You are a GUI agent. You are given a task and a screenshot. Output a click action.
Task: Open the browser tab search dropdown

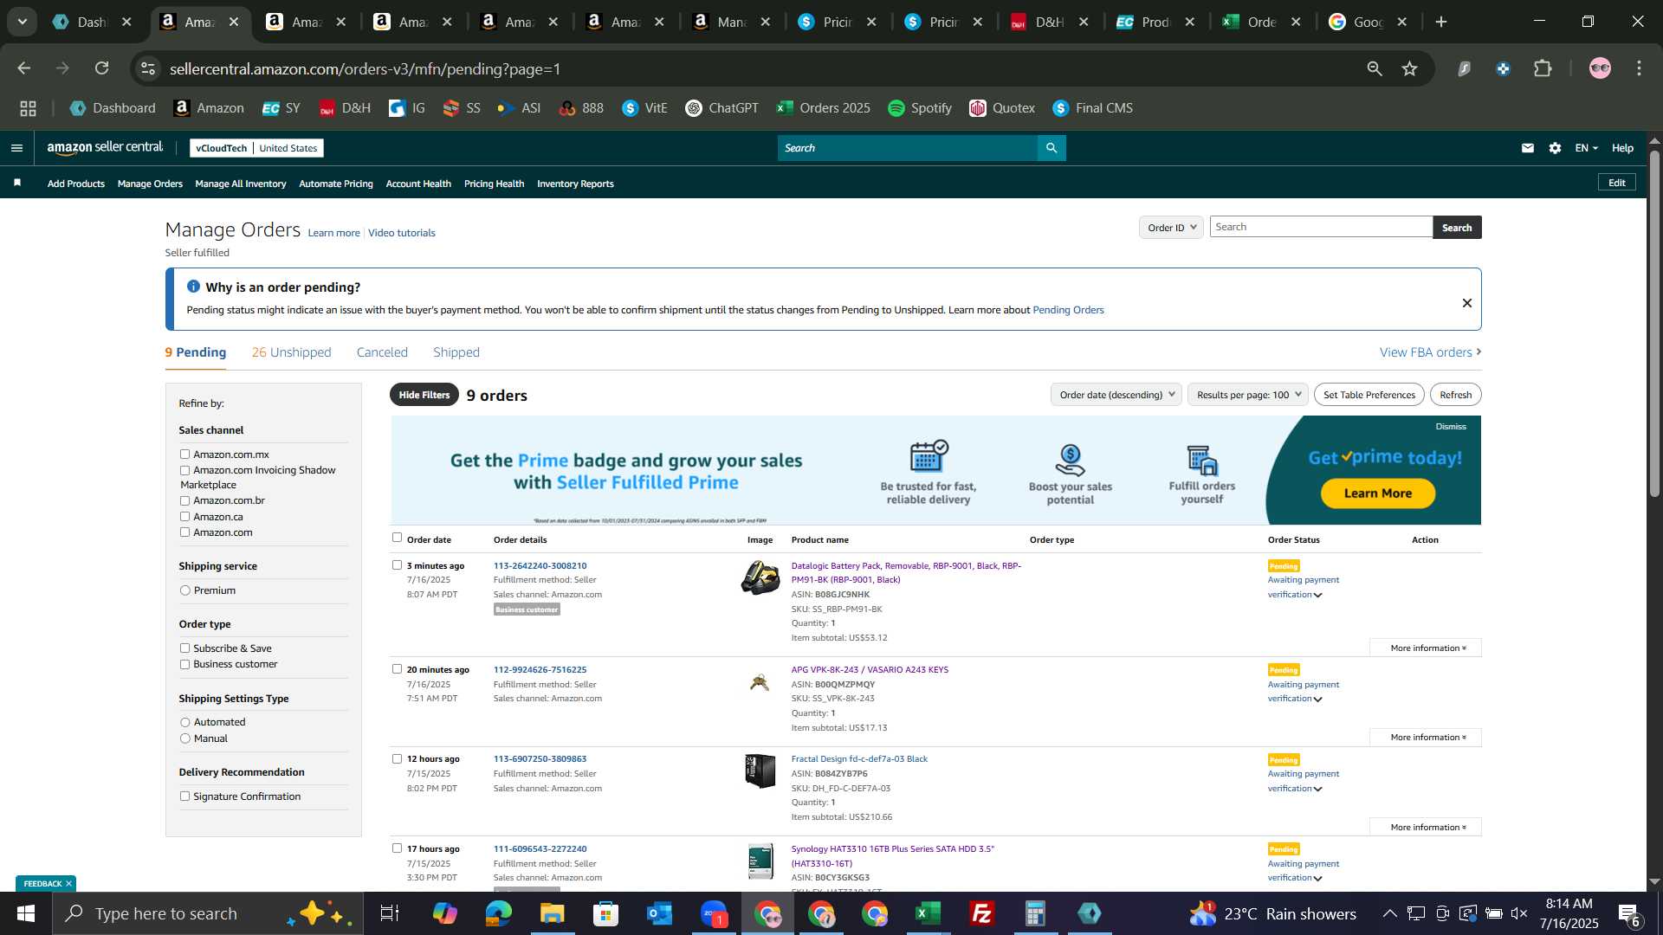pyautogui.click(x=23, y=22)
